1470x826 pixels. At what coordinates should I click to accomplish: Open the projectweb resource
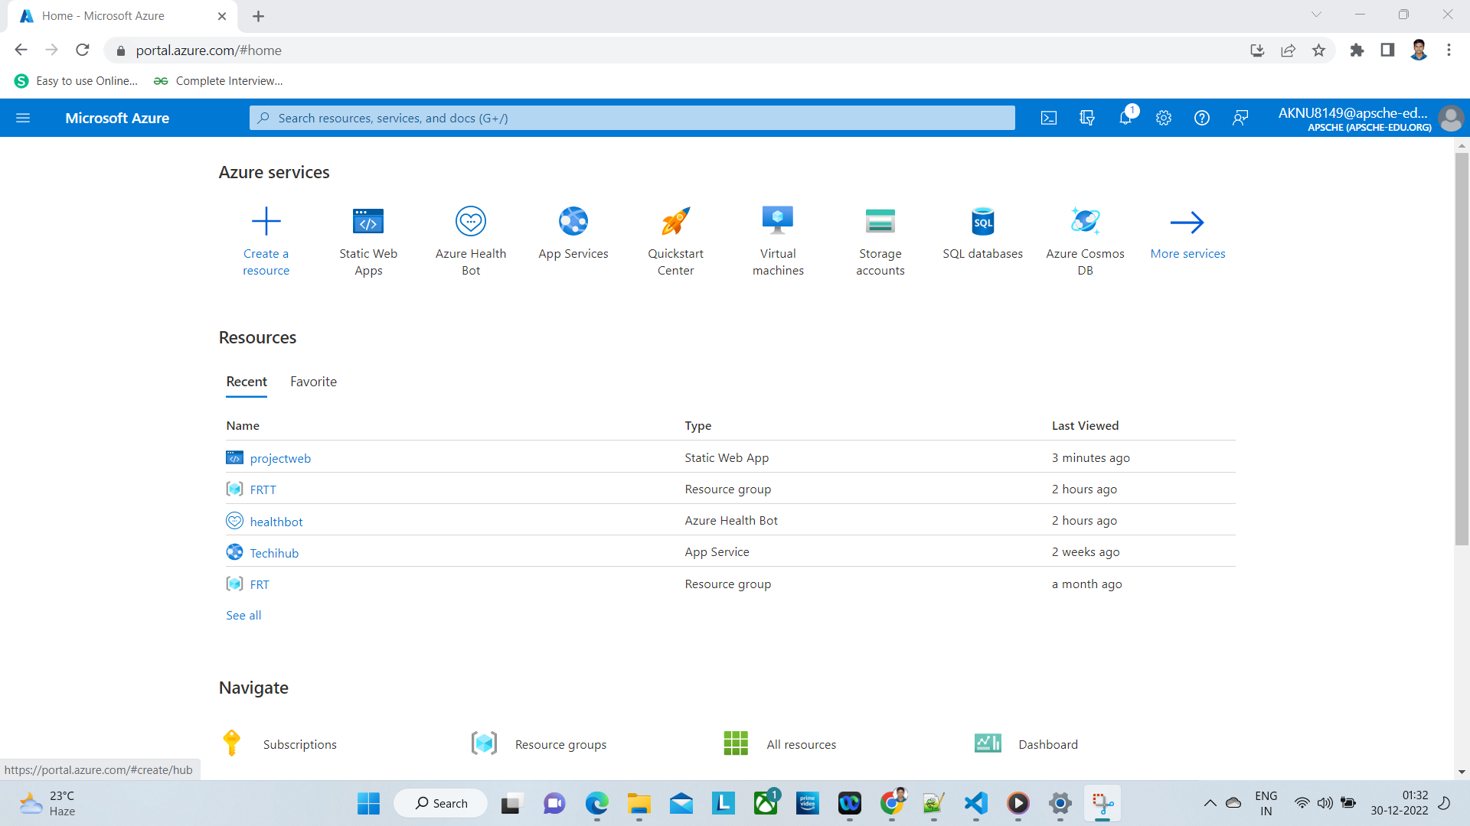280,458
